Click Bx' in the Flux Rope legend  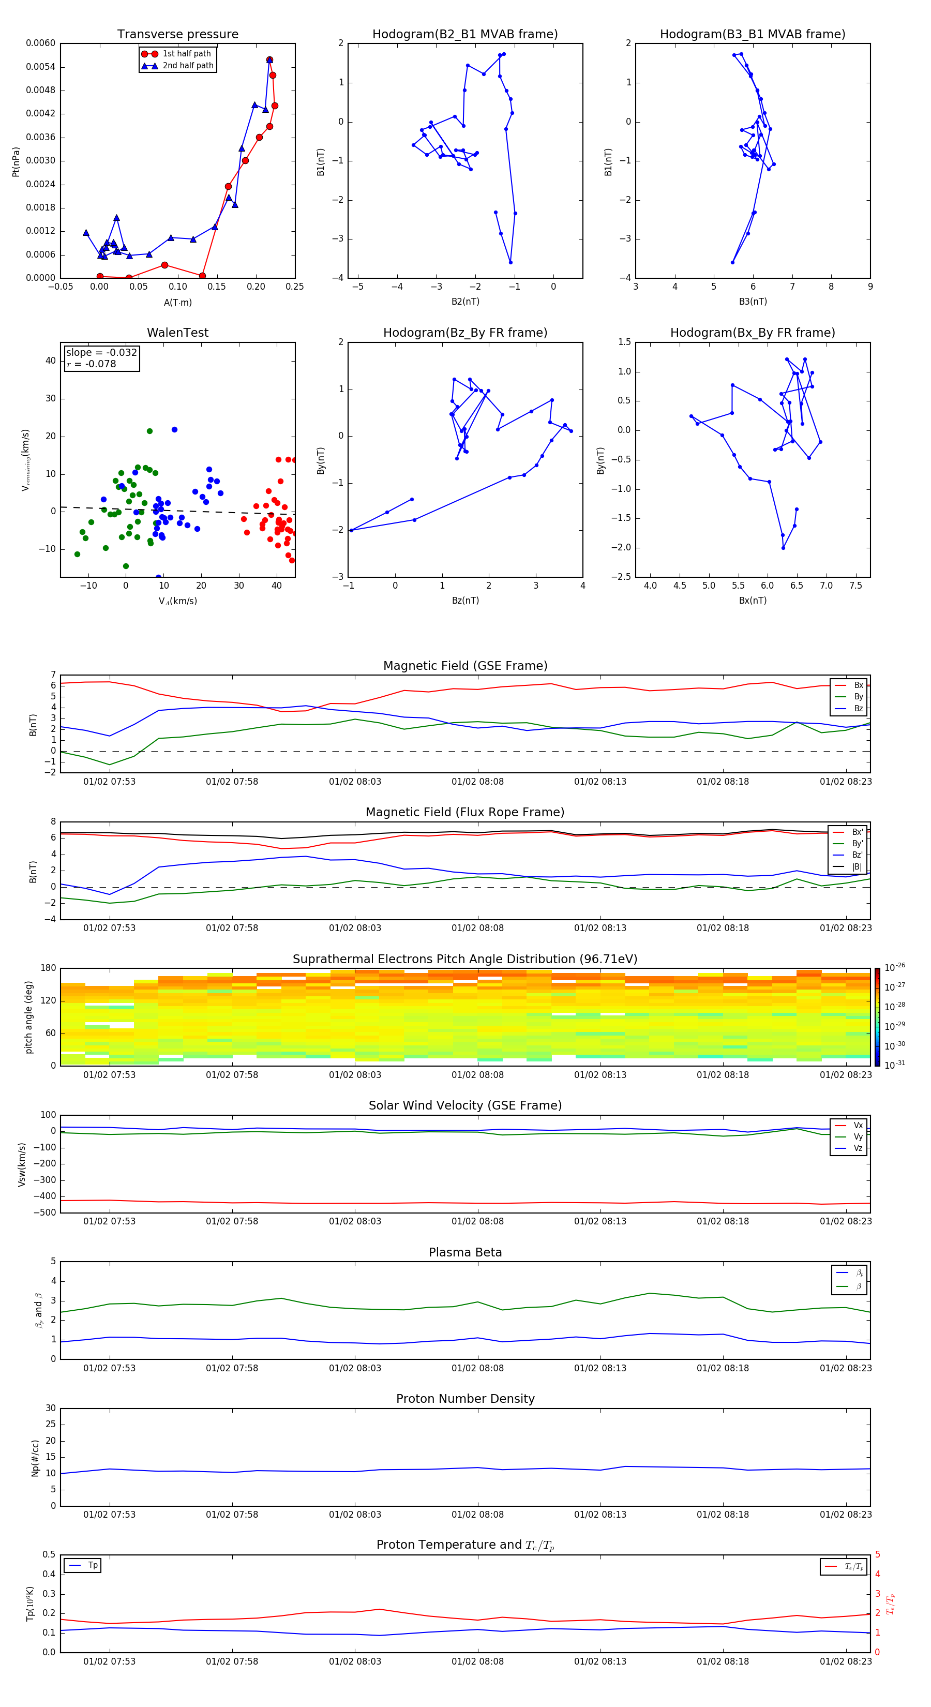point(858,832)
